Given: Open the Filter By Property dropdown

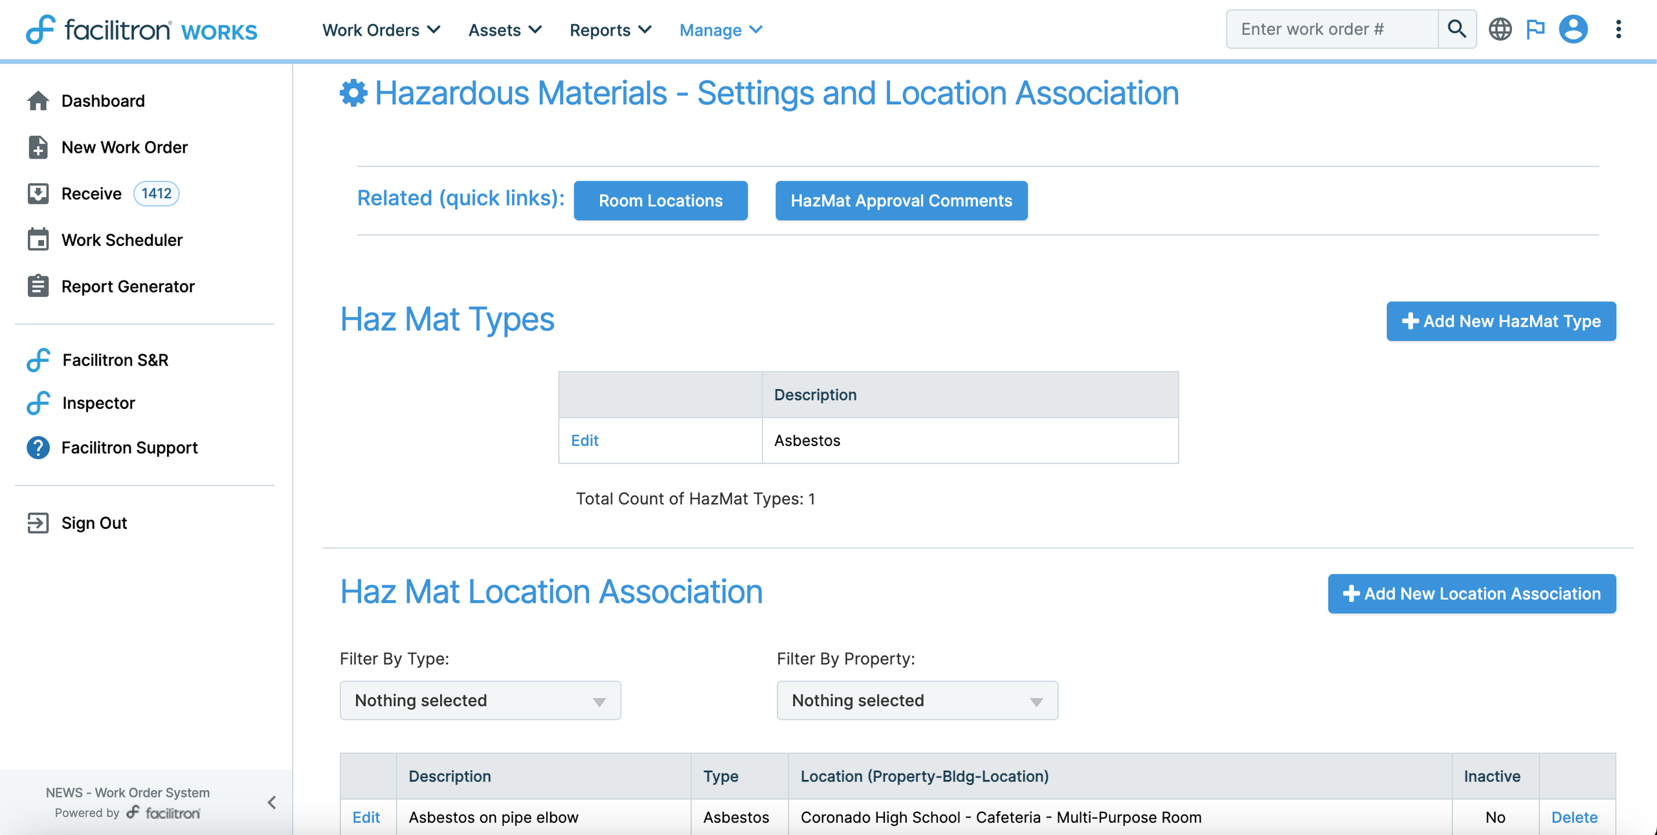Looking at the screenshot, I should tap(917, 700).
